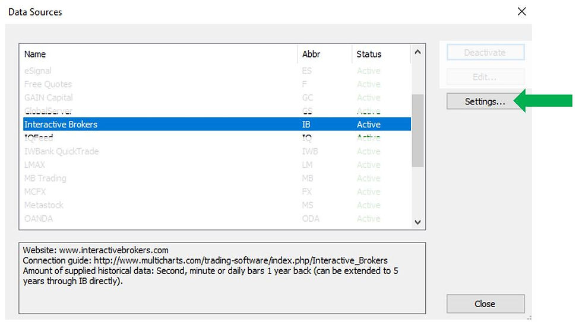Click the scroll down arrow in list
The image size is (582, 322).
pos(417,222)
